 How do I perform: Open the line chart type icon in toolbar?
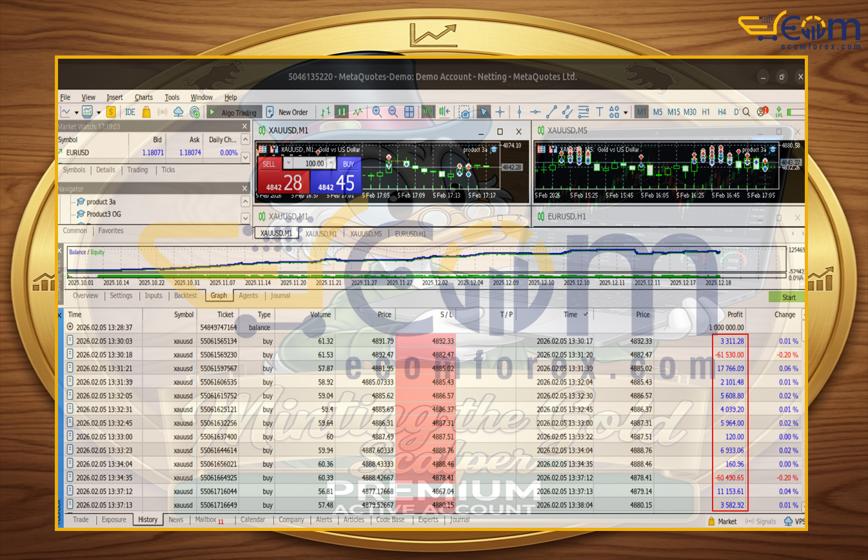pyautogui.click(x=65, y=112)
